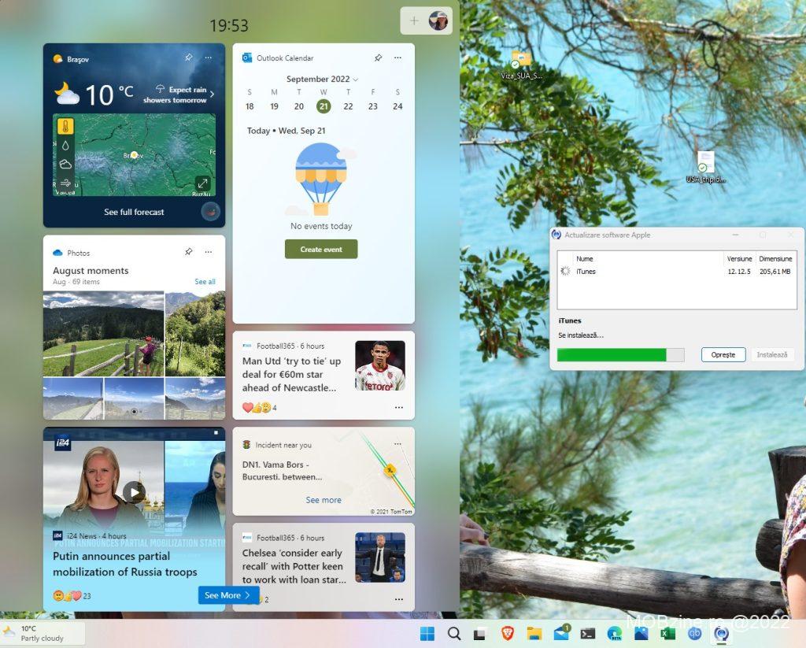Open See all in the Photos widget

tap(204, 281)
